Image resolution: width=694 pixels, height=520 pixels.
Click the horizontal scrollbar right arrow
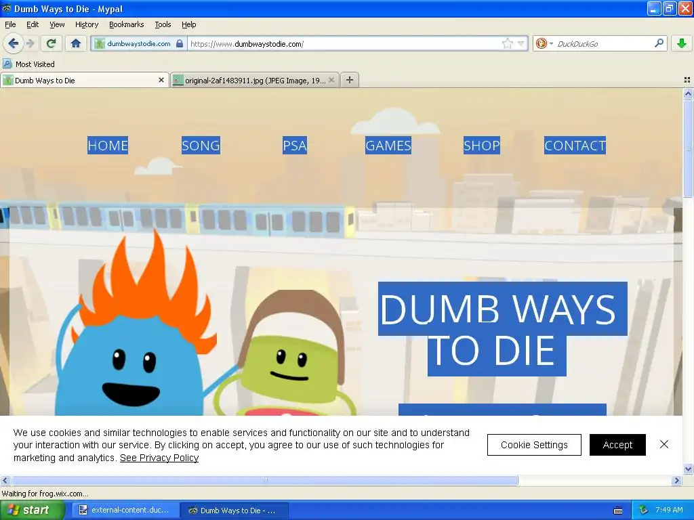tap(676, 480)
